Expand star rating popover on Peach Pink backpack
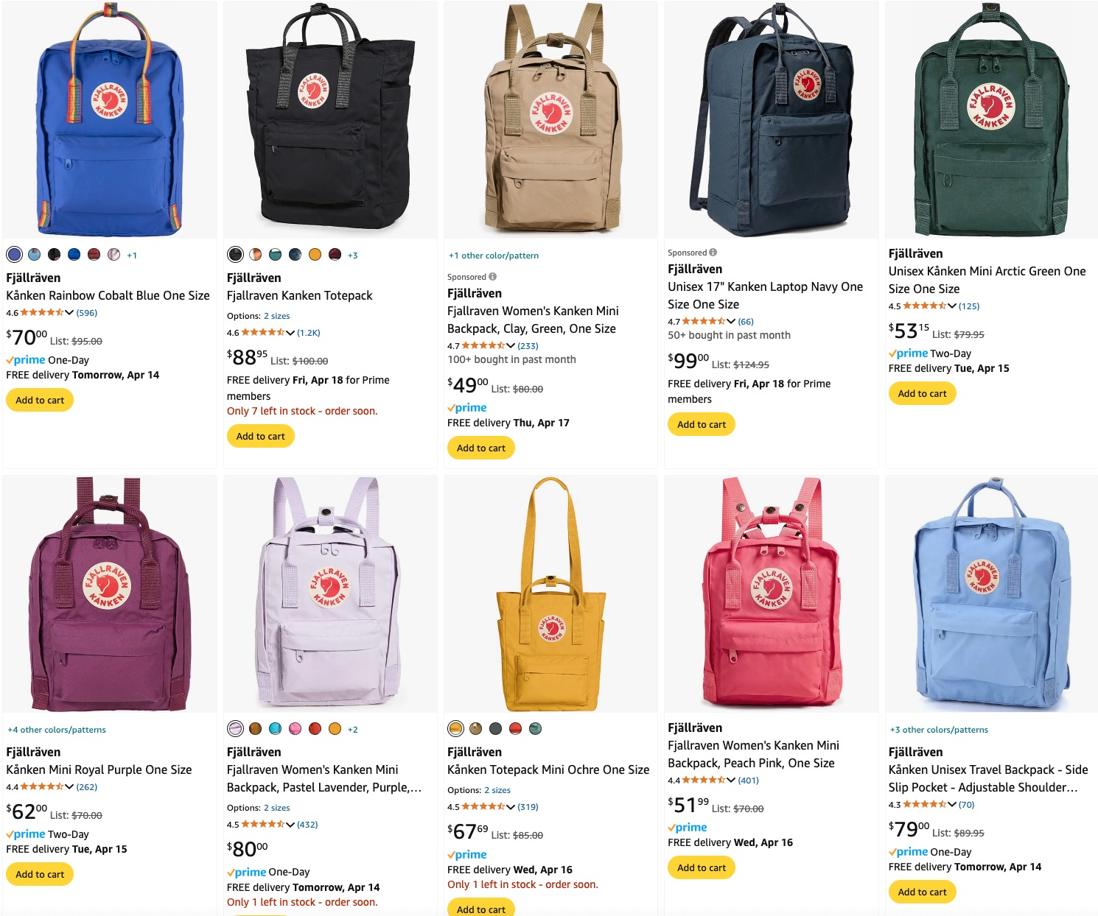Image resolution: width=1098 pixels, height=916 pixels. [731, 781]
